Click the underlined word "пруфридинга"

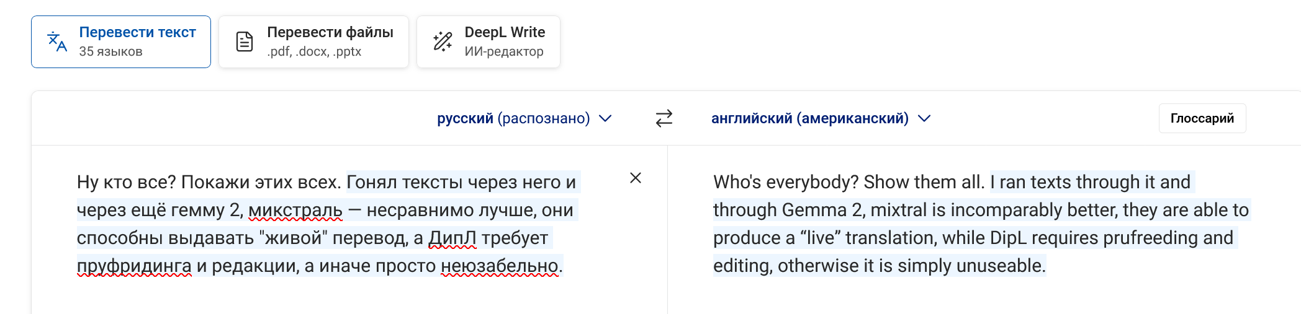point(134,266)
